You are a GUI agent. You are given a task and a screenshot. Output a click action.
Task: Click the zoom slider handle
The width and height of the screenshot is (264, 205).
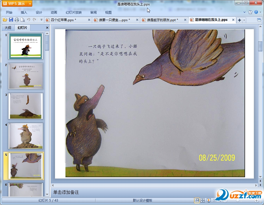tap(238, 200)
